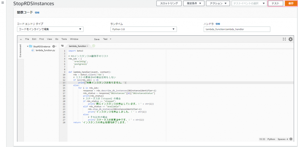The width and height of the screenshot is (298, 147).
Task: Close the lambda_function tab
Action: (87, 46)
